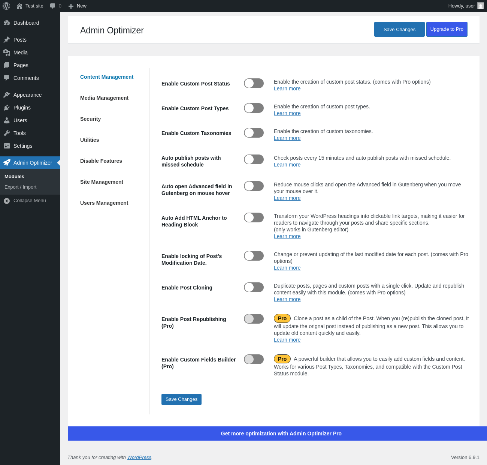Toggle Enable Custom Taxonomies switch

tap(254, 133)
